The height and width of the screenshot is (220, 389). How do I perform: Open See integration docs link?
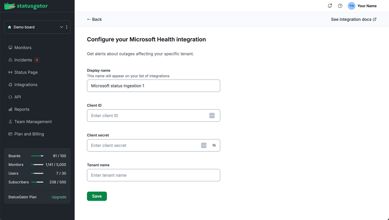(x=354, y=19)
